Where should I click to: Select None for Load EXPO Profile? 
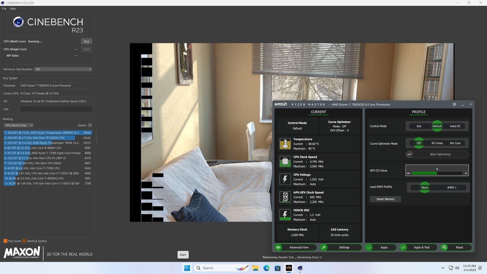pyautogui.click(x=425, y=187)
